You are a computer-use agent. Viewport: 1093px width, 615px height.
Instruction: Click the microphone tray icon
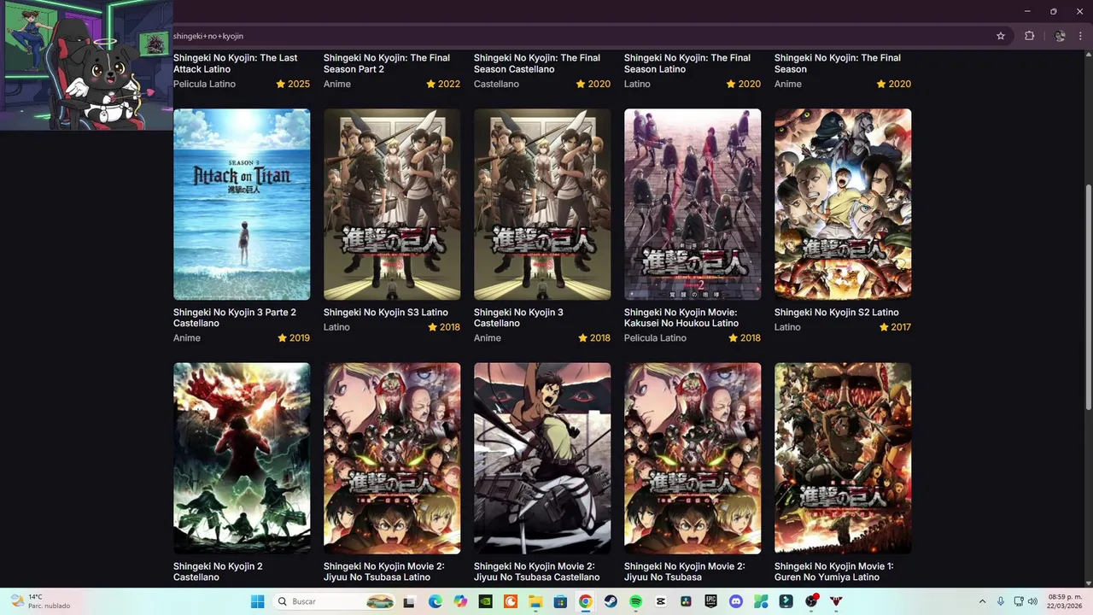[x=1001, y=601]
